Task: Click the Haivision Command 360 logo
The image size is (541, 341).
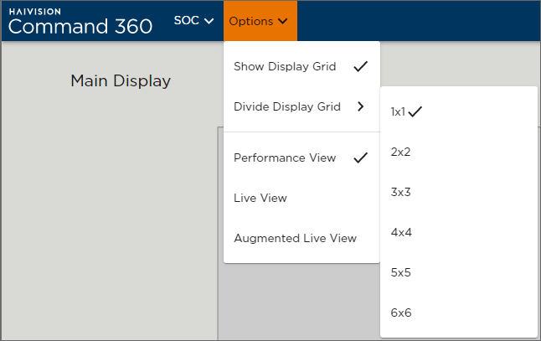Action: [80, 21]
